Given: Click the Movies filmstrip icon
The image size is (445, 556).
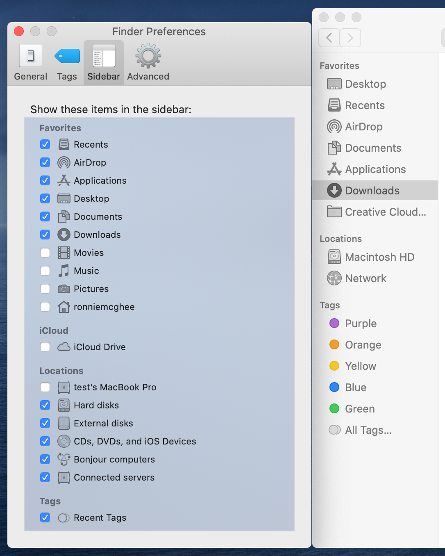Looking at the screenshot, I should (64, 253).
